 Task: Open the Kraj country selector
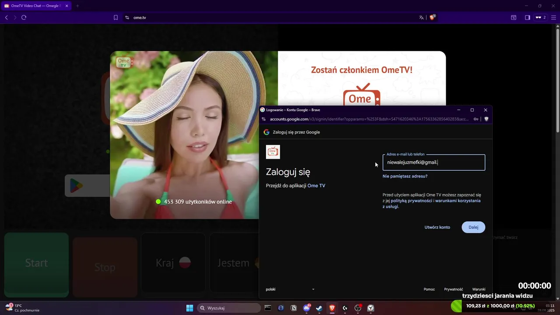pyautogui.click(x=173, y=263)
